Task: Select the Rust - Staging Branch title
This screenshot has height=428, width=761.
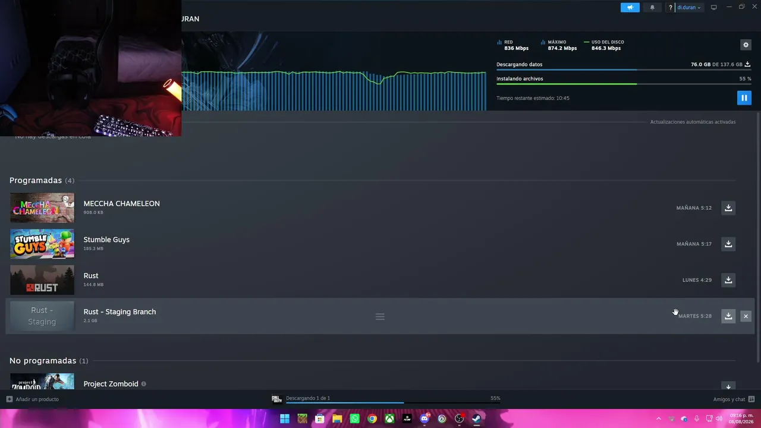Action: (120, 311)
